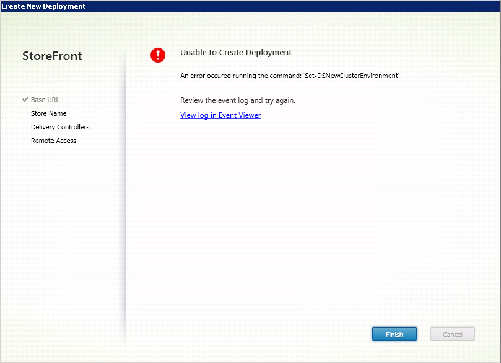
Task: Click the vertical divider beside the sidebar
Action: (126, 198)
